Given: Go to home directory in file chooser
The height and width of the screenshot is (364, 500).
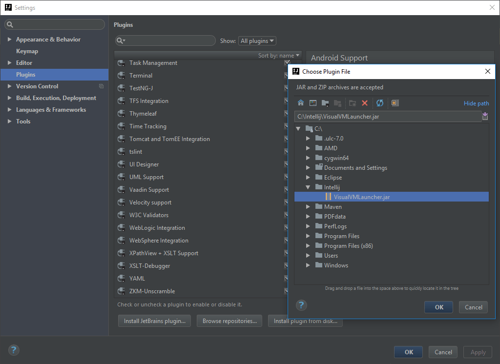Looking at the screenshot, I should point(301,103).
